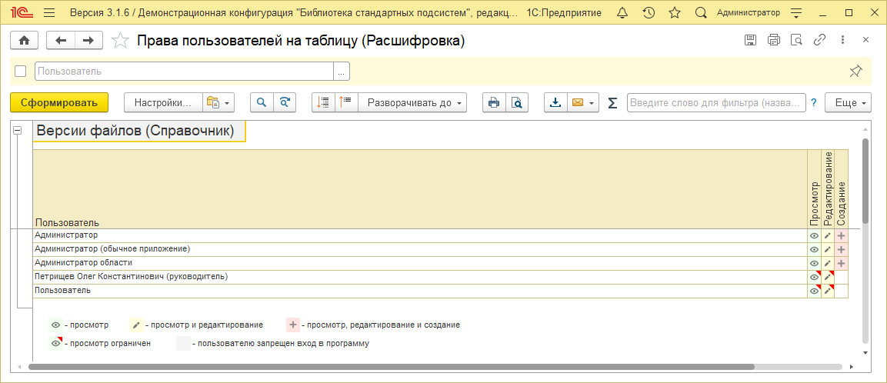Open favorites star in title bar

[675, 12]
